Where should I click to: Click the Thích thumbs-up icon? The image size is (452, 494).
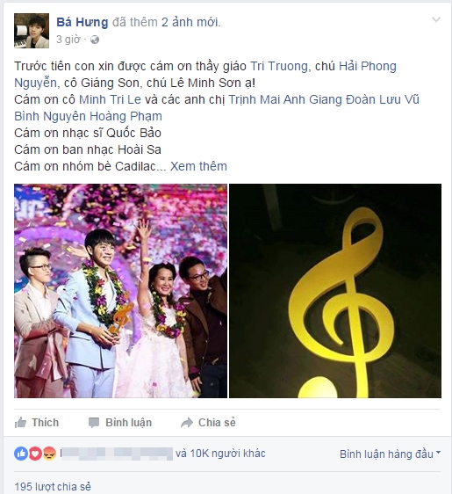click(20, 423)
